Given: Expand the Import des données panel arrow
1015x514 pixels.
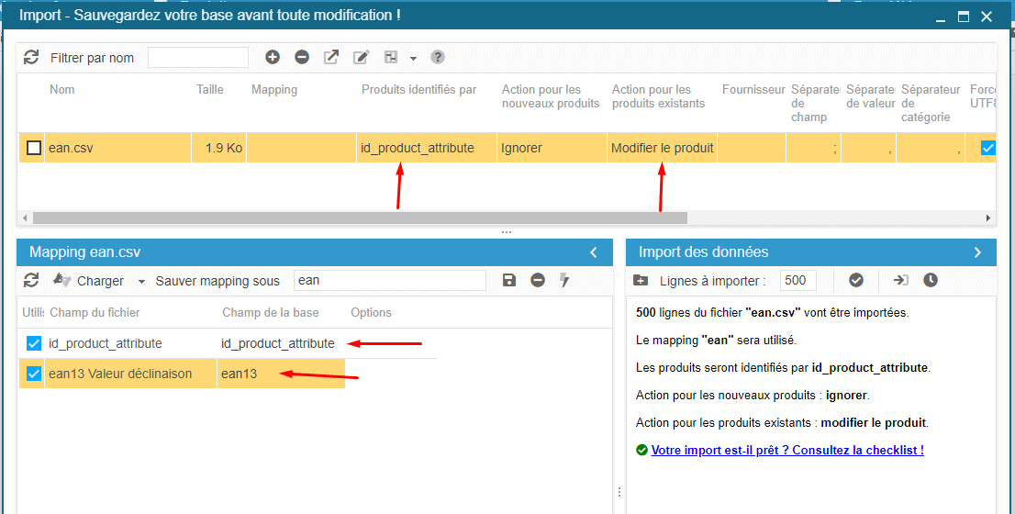Looking at the screenshot, I should click(977, 252).
